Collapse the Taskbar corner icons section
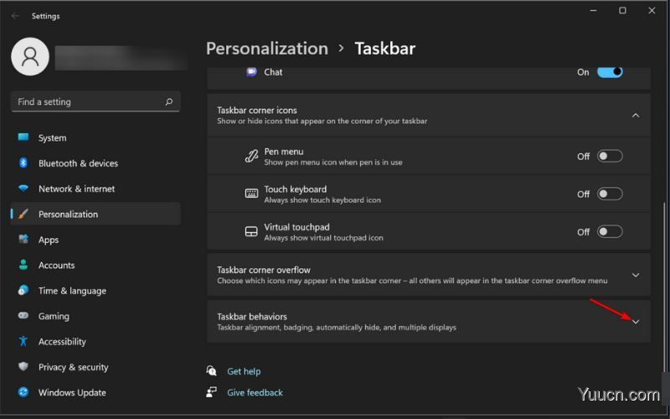This screenshot has height=419, width=670. [636, 116]
